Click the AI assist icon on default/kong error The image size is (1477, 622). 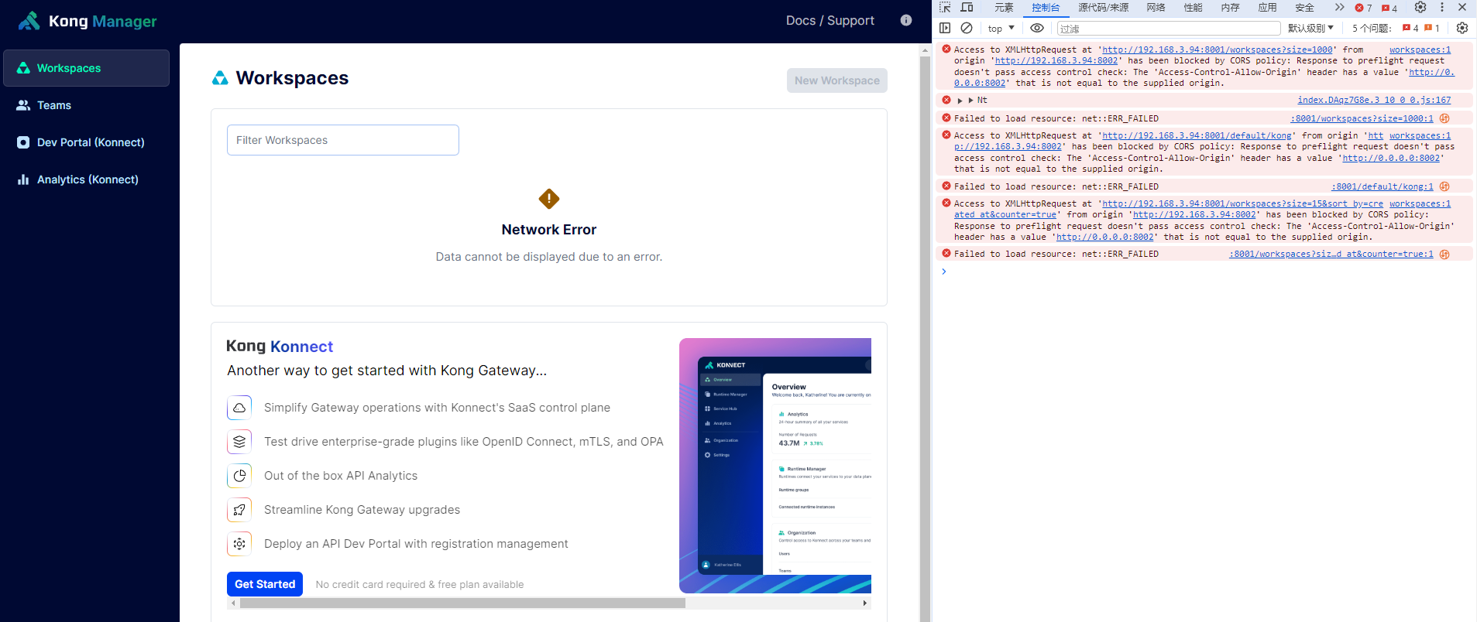[x=1444, y=186]
